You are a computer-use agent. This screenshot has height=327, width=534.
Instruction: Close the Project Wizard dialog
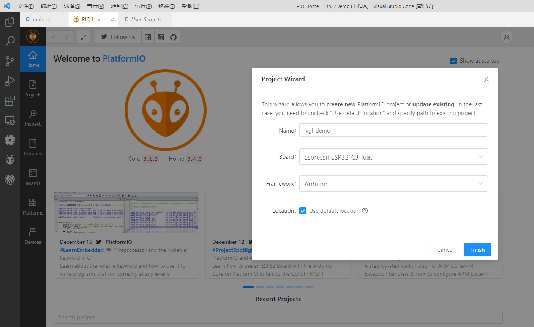(x=486, y=79)
